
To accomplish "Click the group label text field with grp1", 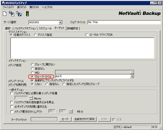I will (93, 76).
